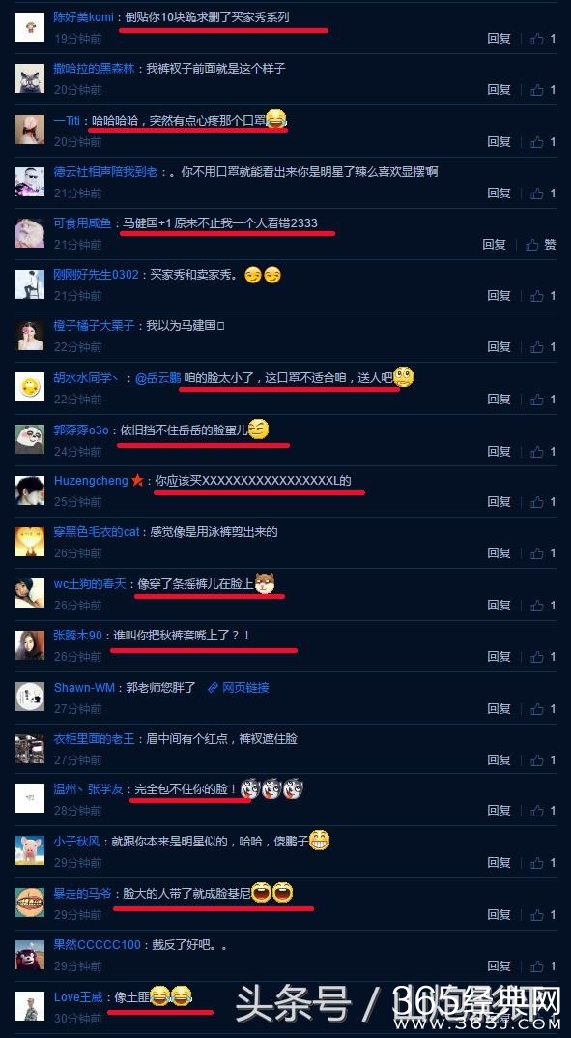Click 回复 on 刚刚好先生0302's comment
The image size is (571, 1038).
click(499, 295)
